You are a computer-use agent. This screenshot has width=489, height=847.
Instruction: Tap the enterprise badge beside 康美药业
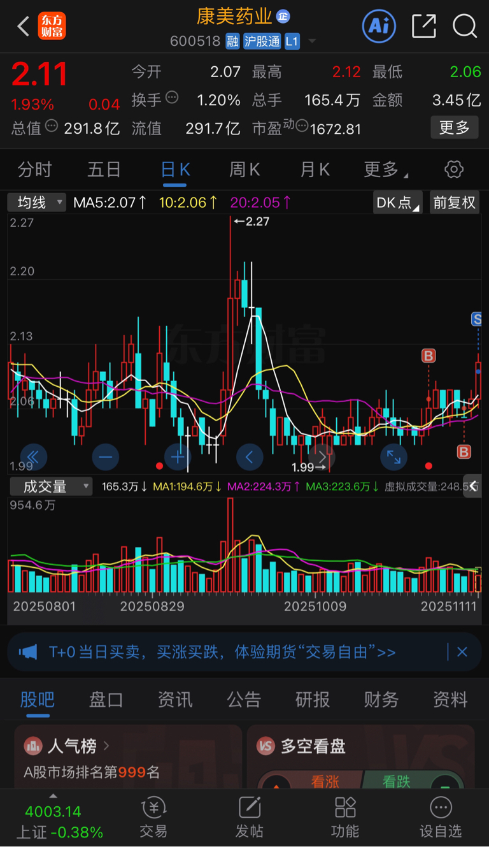pos(283,17)
